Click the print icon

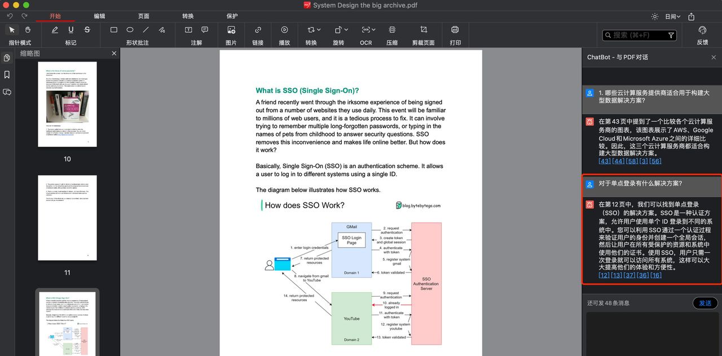pos(455,30)
